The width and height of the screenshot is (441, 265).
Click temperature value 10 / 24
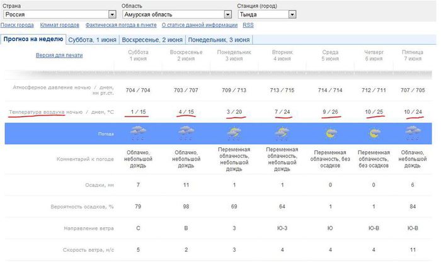tap(413, 112)
